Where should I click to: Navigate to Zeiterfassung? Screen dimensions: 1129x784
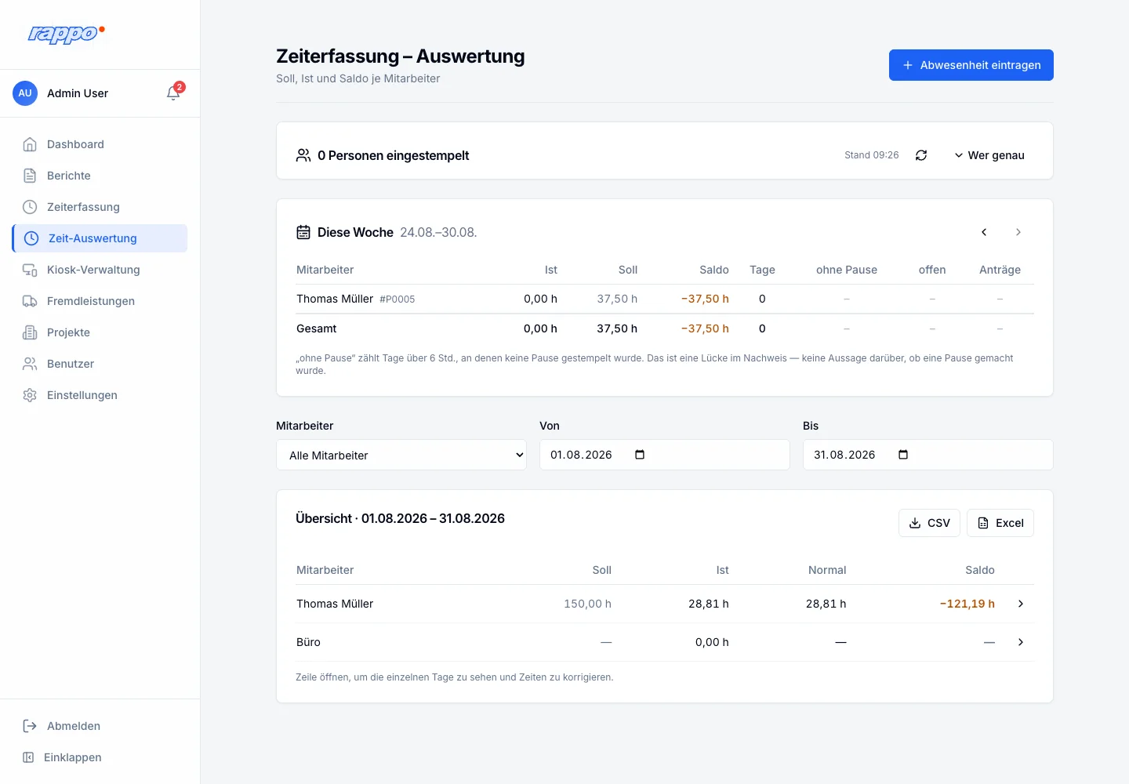(x=100, y=207)
